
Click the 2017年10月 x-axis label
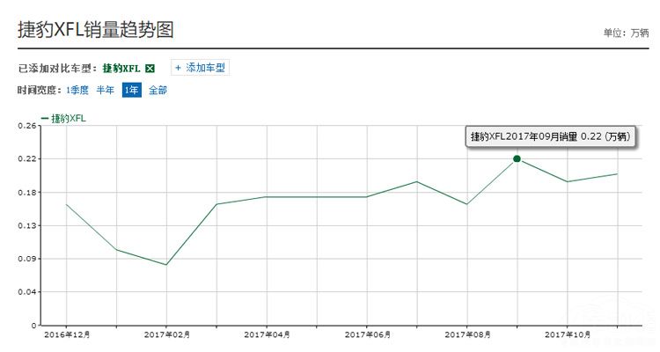(568, 334)
